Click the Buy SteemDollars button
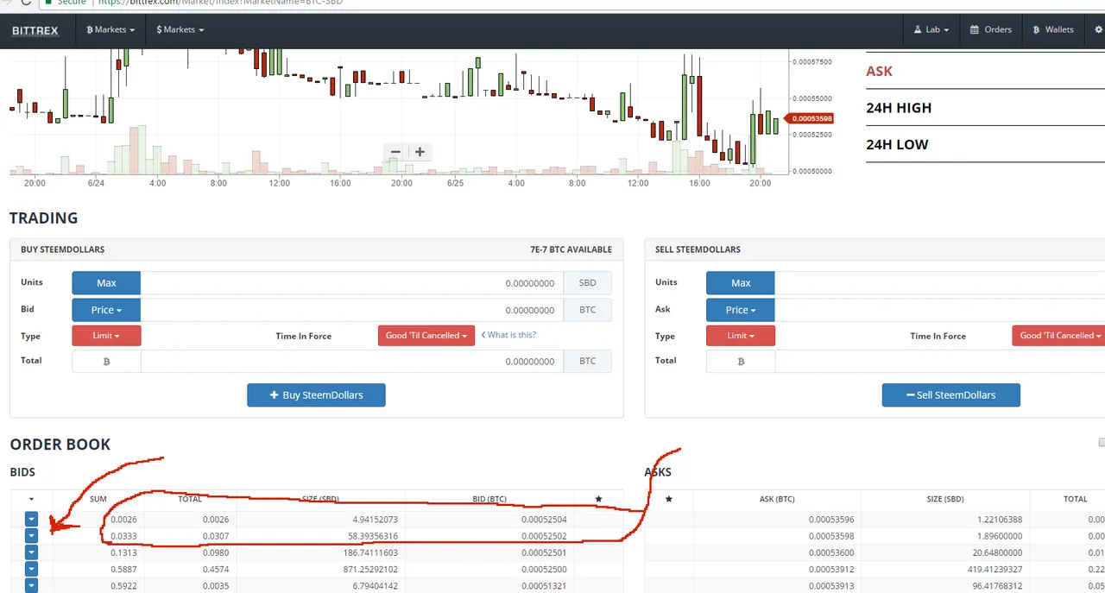This screenshot has width=1105, height=593. click(x=316, y=395)
